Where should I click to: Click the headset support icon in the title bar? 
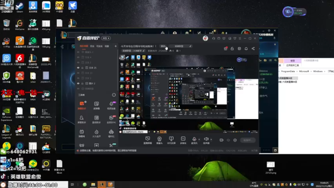(213, 38)
